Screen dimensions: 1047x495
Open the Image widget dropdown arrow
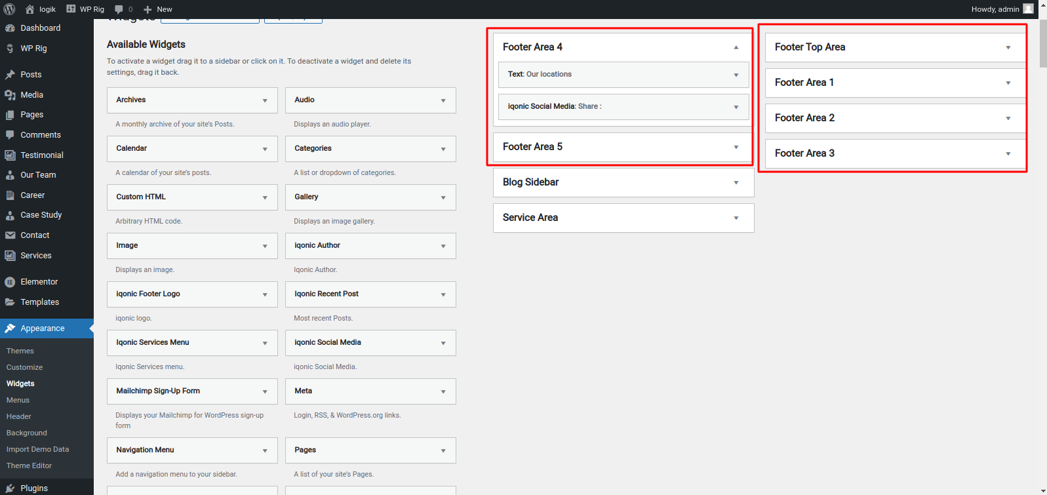tap(265, 246)
